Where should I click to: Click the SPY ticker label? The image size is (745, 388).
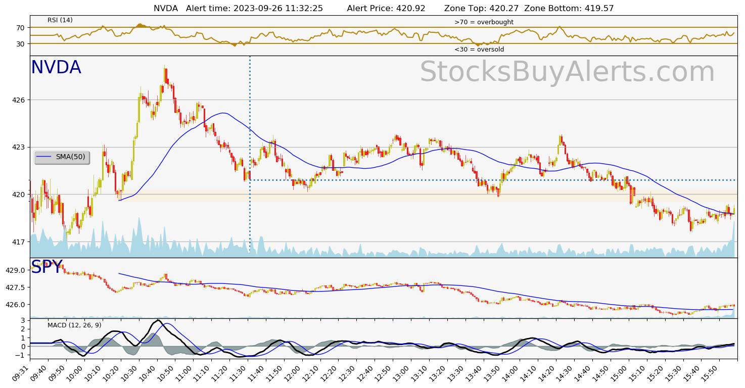point(46,267)
